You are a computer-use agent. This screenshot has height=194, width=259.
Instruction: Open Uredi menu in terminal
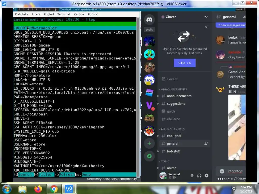pyautogui.click(x=36, y=14)
